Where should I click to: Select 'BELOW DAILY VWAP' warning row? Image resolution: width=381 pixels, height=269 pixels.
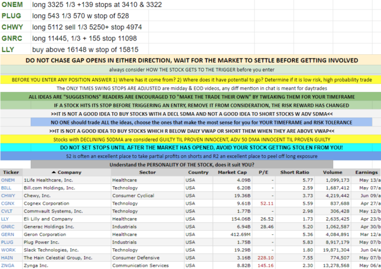[190, 131]
